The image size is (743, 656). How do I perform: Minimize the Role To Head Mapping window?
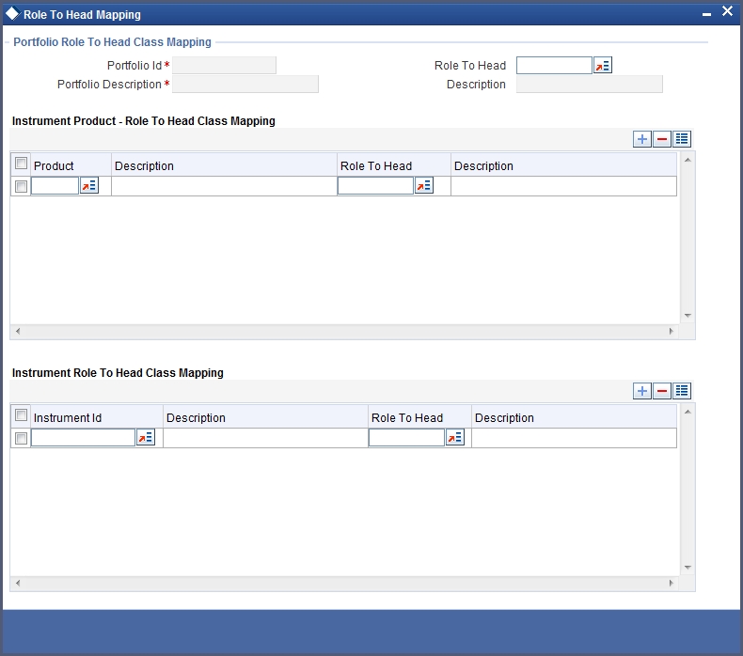706,14
